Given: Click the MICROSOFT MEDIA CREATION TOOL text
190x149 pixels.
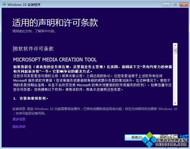Looking at the screenshot, I should [55, 59].
